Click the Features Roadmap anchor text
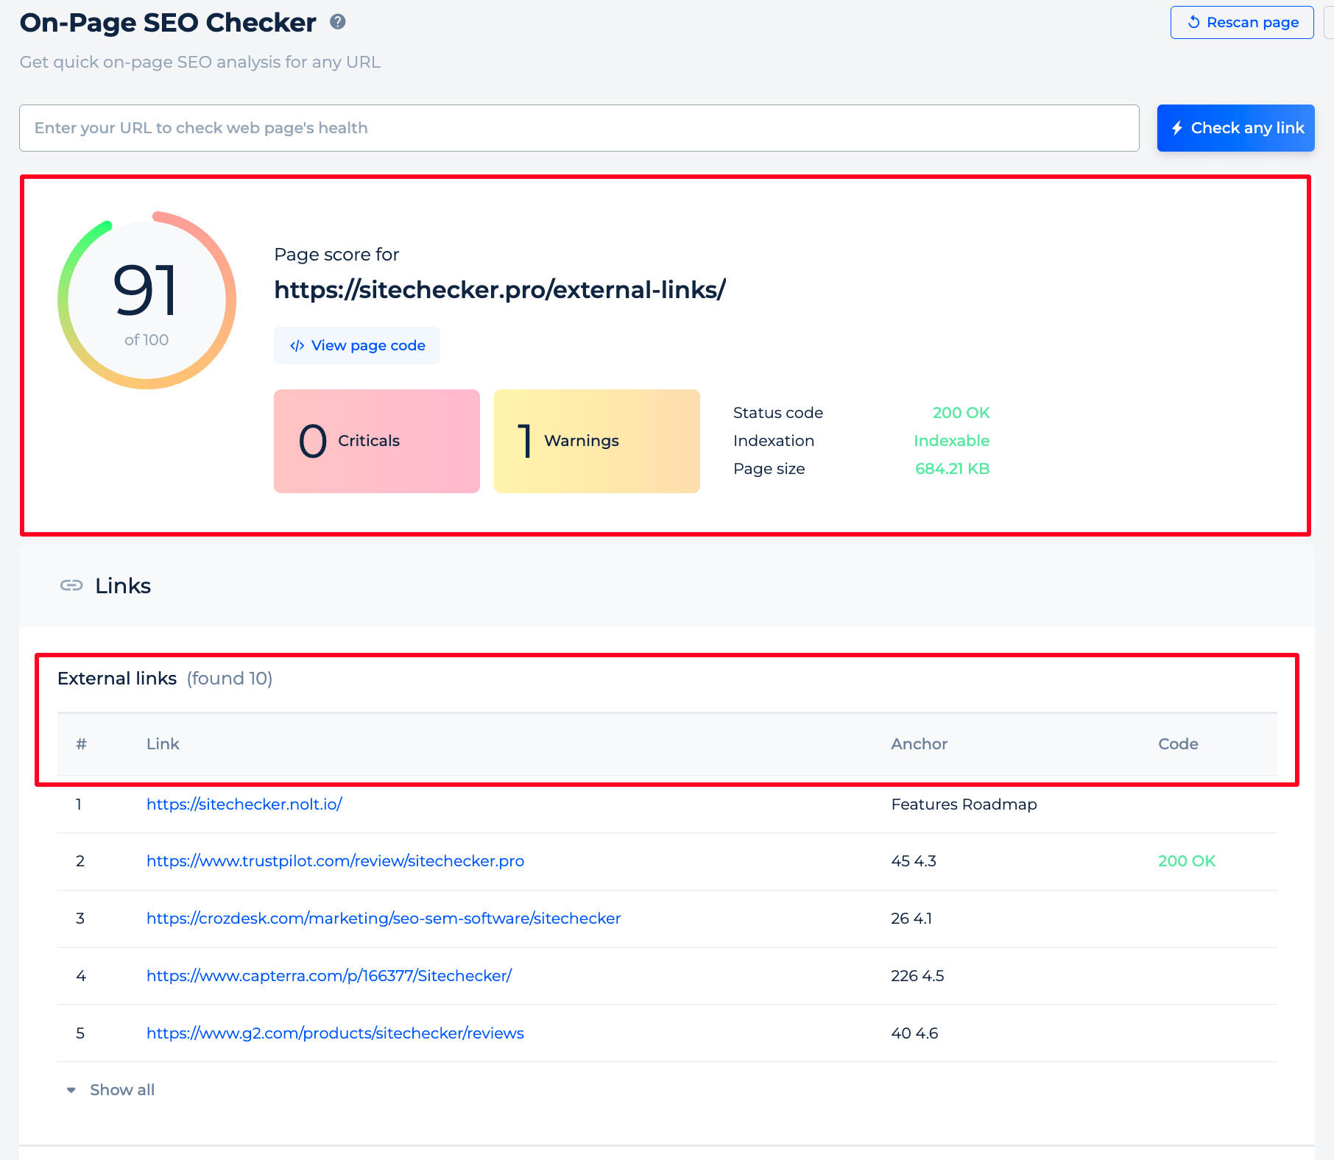Screen dimensions: 1334x1160 pos(964,804)
